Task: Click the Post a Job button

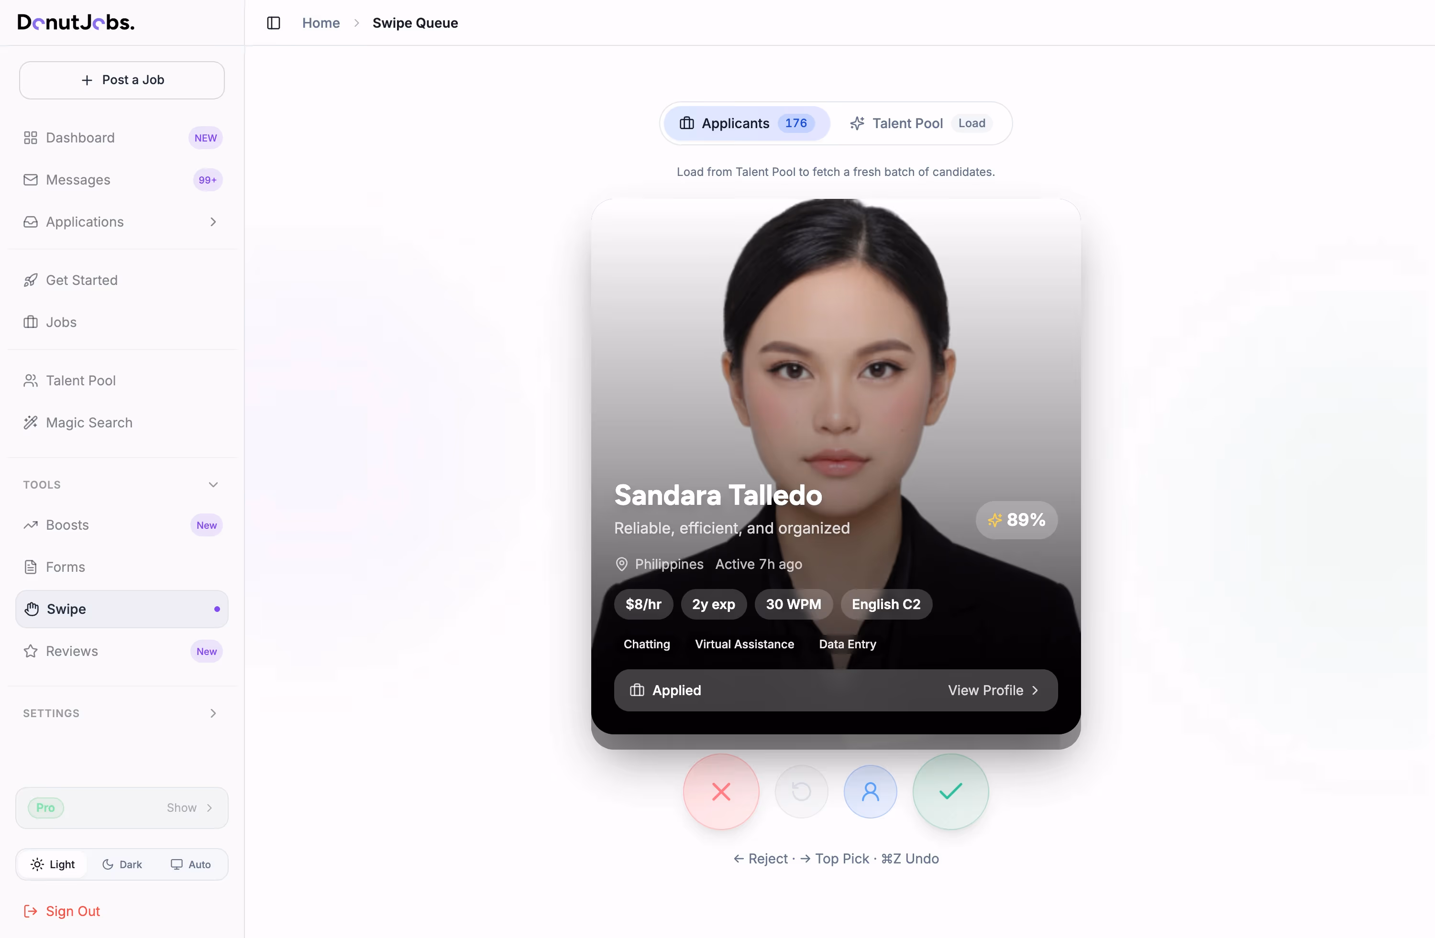Action: coord(122,80)
